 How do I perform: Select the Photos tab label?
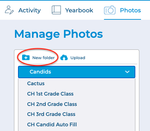[x=130, y=10]
